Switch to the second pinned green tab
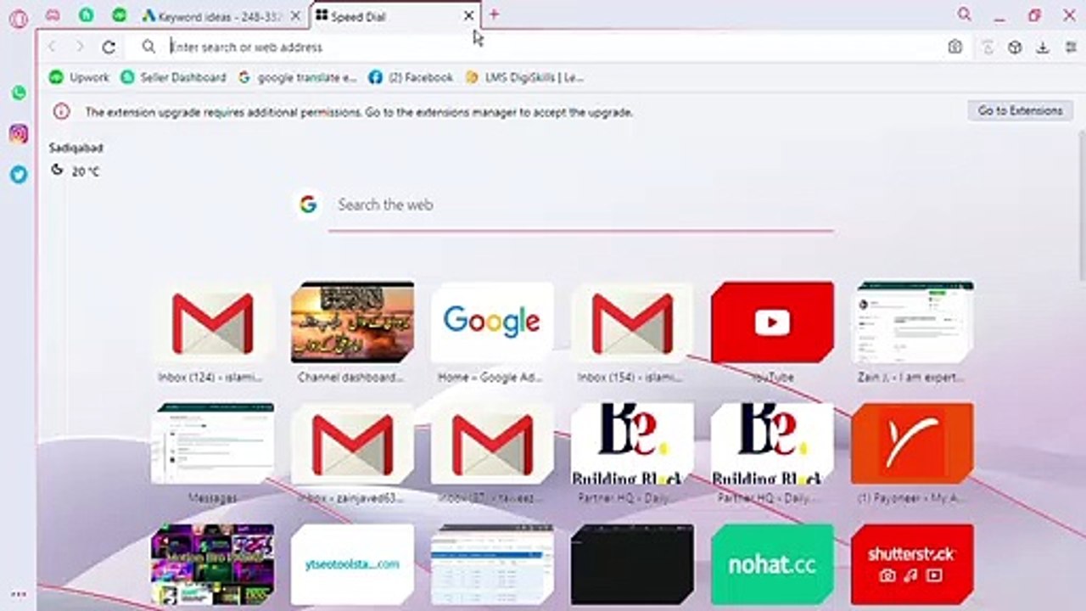The image size is (1086, 611). [x=120, y=15]
